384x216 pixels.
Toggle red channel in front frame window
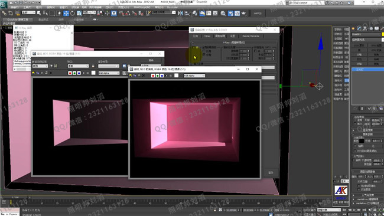(153, 76)
